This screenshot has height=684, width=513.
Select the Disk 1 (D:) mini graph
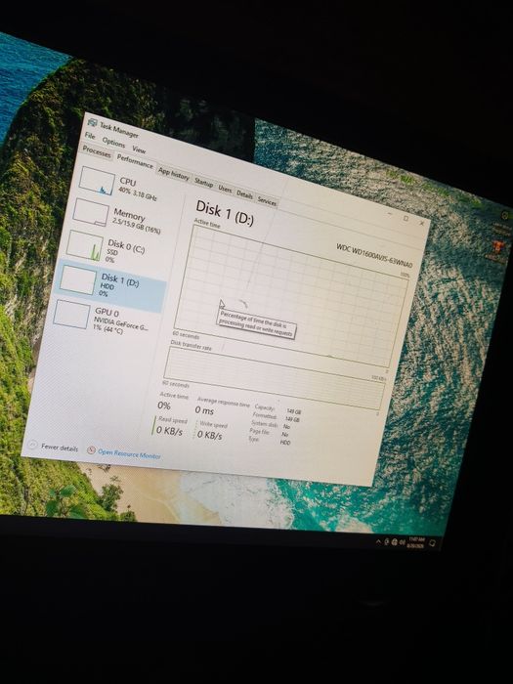coord(77,279)
